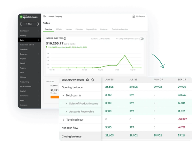Click the -38,377 cash out value
Screen dimensions: 192x141
(x=182, y=119)
